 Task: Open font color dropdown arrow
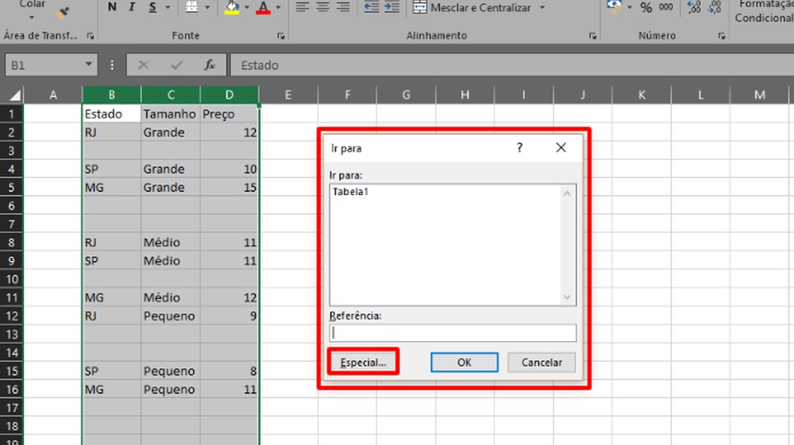tap(278, 7)
